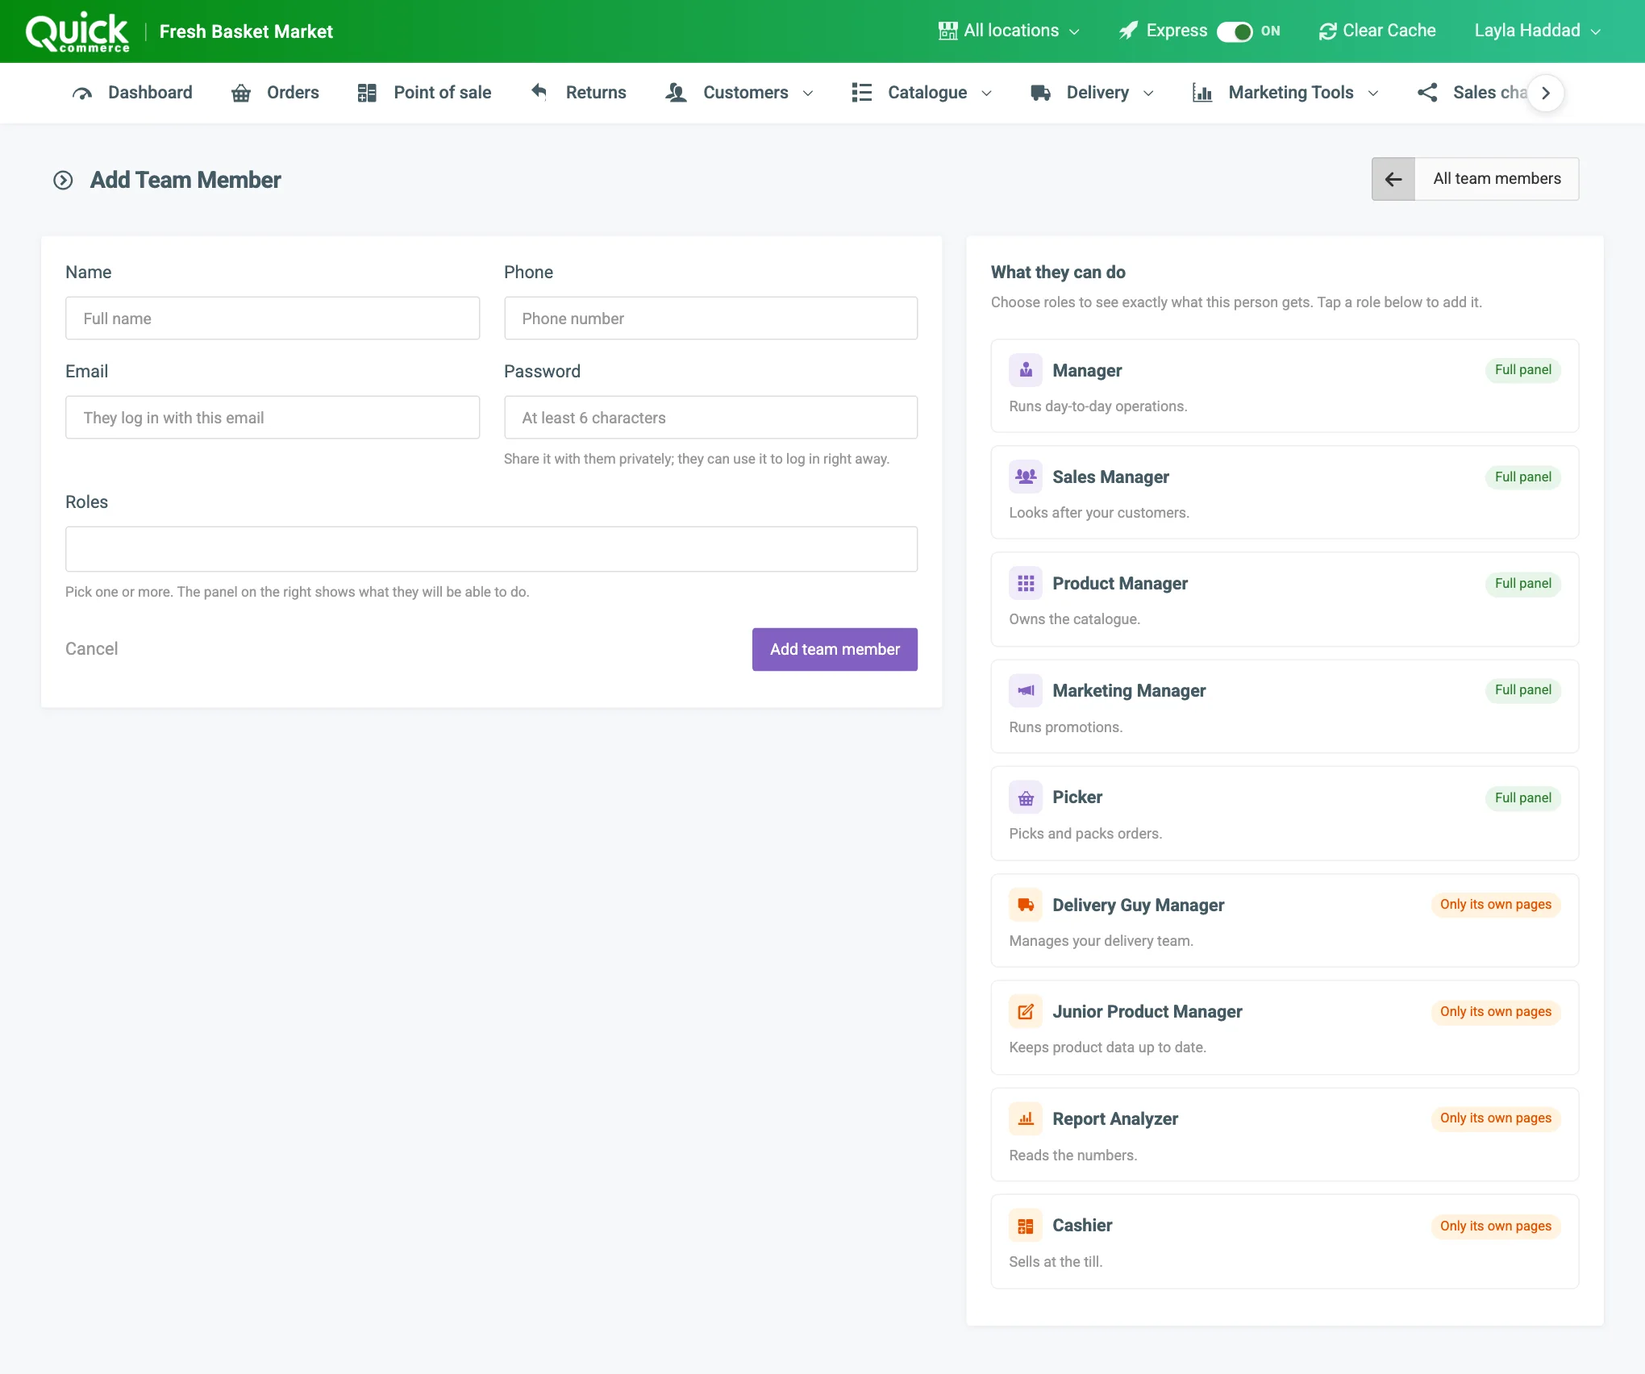Click the Cancel link

click(91, 649)
